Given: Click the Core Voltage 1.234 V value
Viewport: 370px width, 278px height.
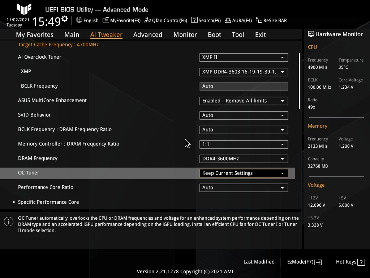Looking at the screenshot, I should pos(346,87).
